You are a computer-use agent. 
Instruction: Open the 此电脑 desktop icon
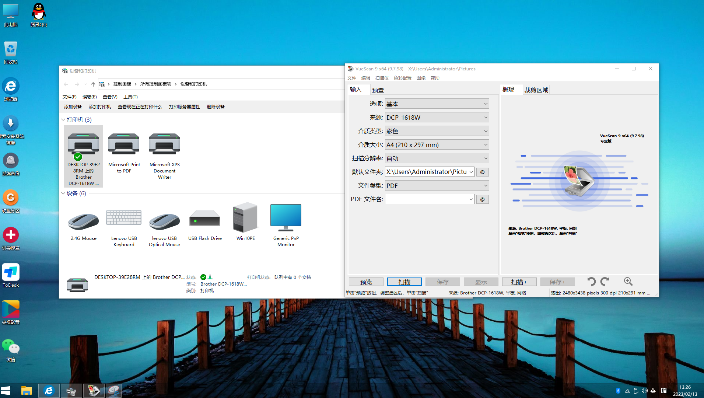point(11,15)
